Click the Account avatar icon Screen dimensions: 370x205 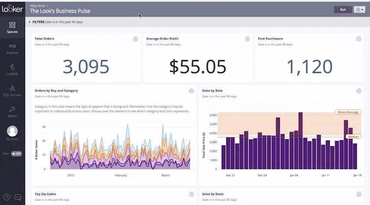pos(13,131)
